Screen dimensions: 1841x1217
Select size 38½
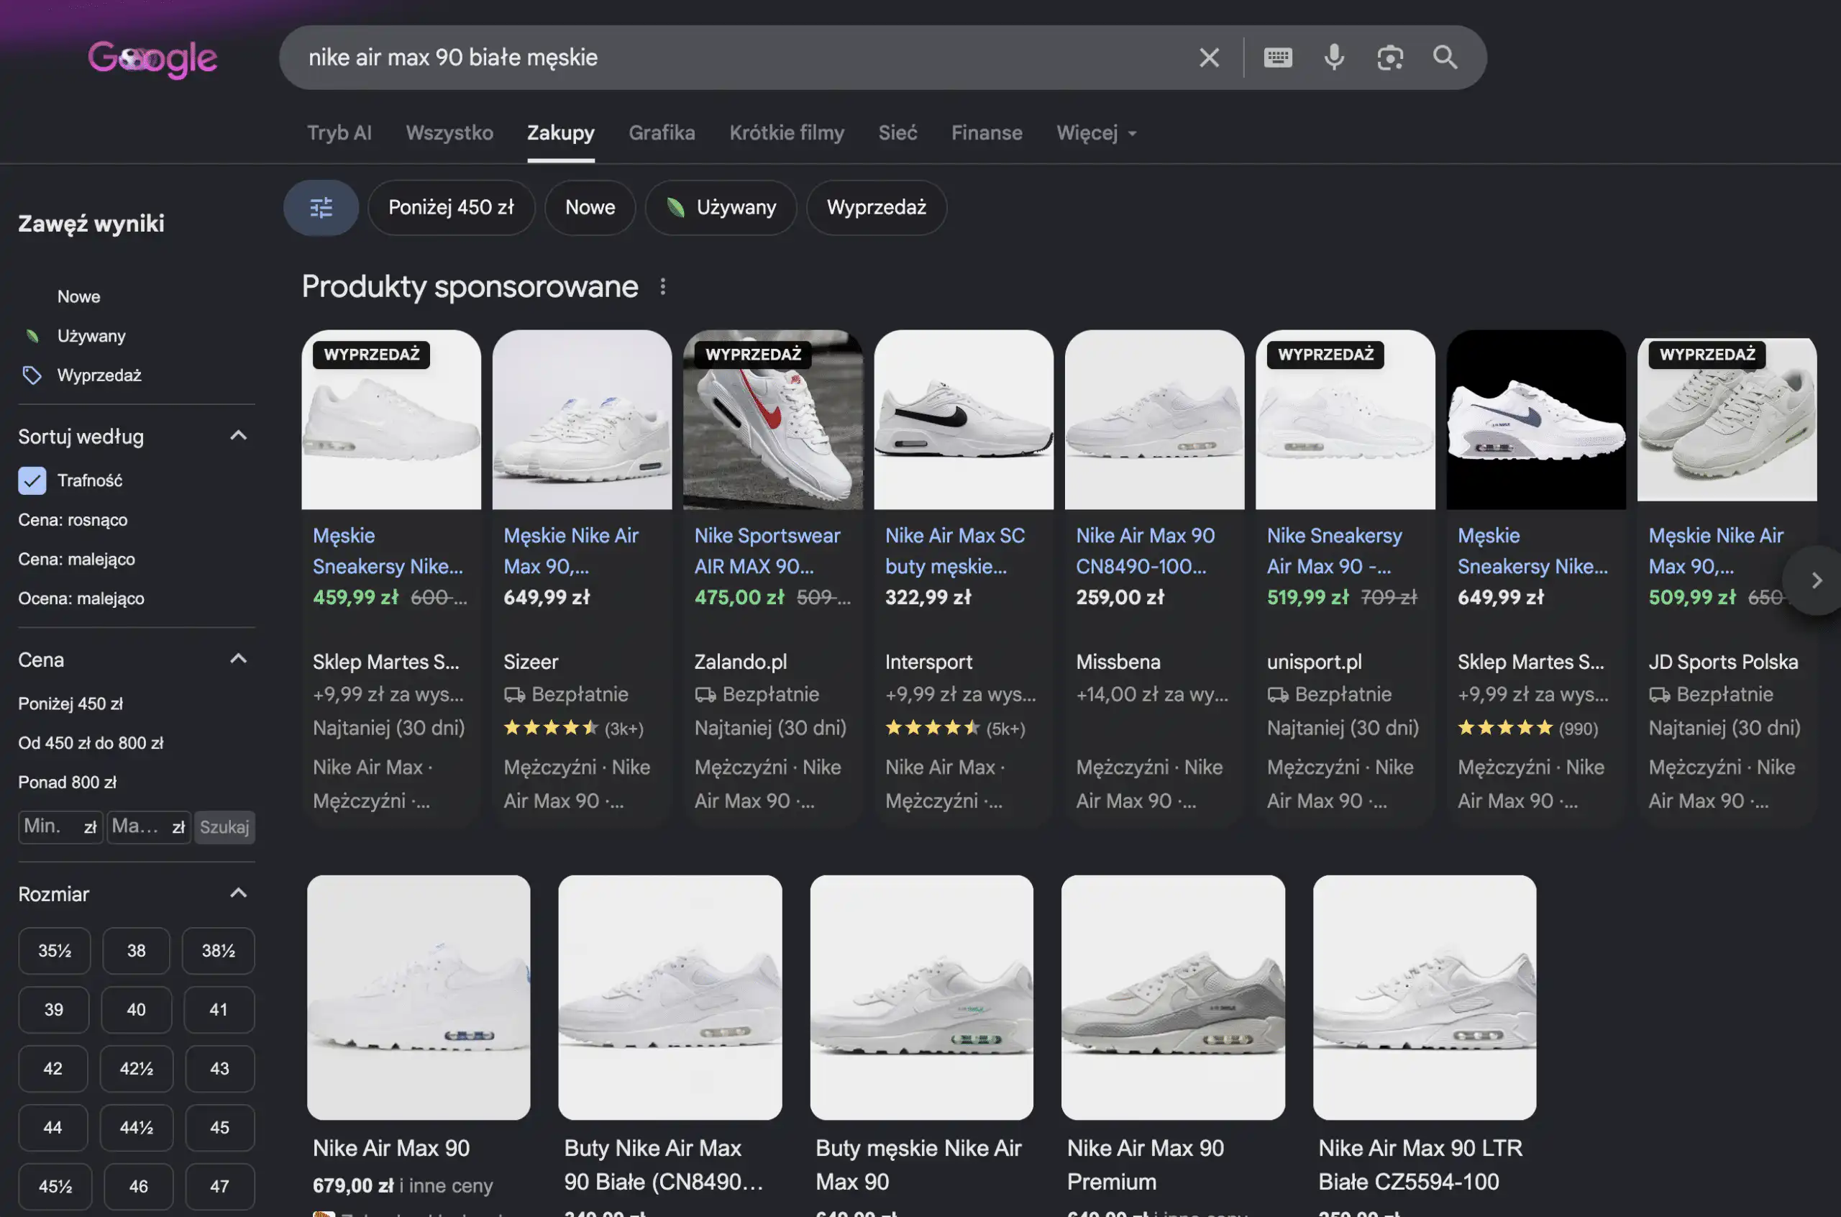[219, 951]
